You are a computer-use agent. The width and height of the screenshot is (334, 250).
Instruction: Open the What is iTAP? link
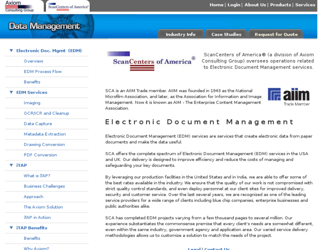37,176
